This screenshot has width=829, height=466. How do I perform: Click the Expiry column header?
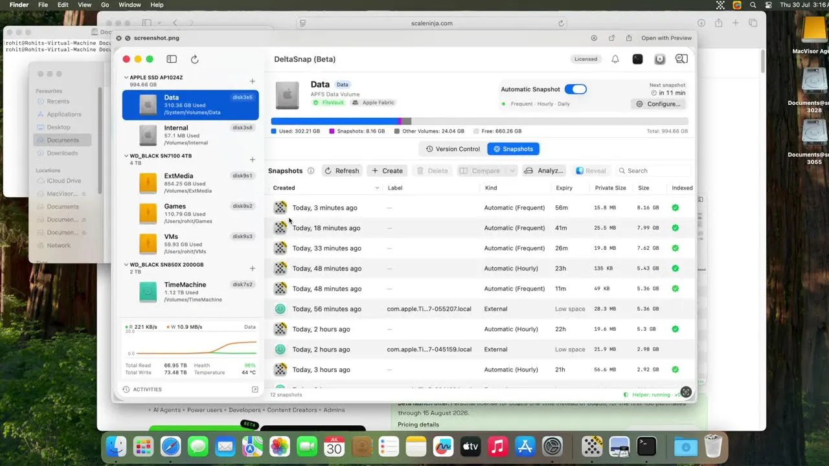point(564,188)
